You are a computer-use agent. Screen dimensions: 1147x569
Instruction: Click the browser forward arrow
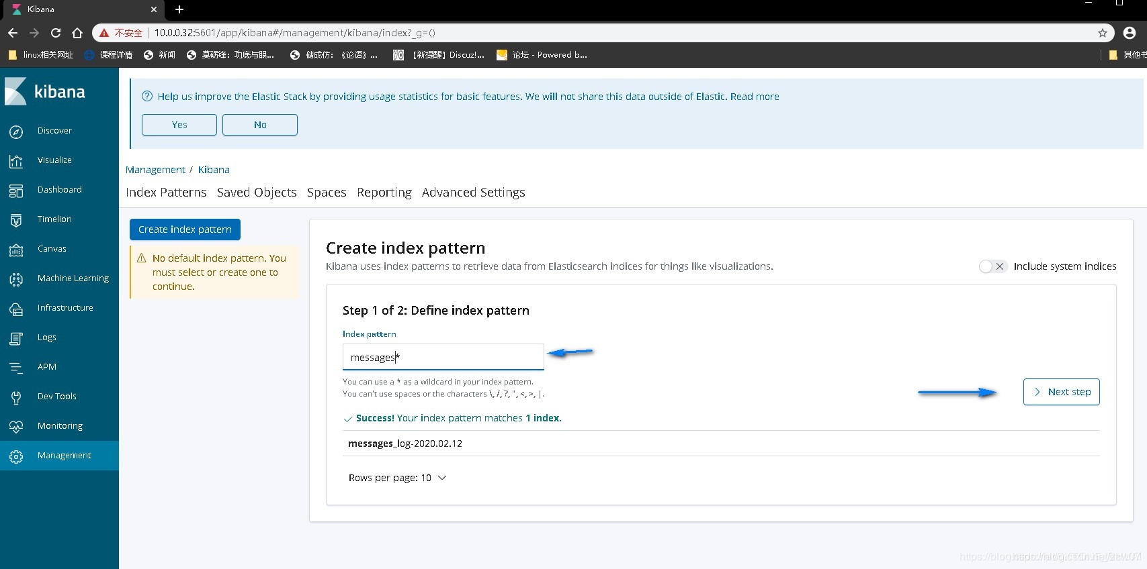[34, 33]
